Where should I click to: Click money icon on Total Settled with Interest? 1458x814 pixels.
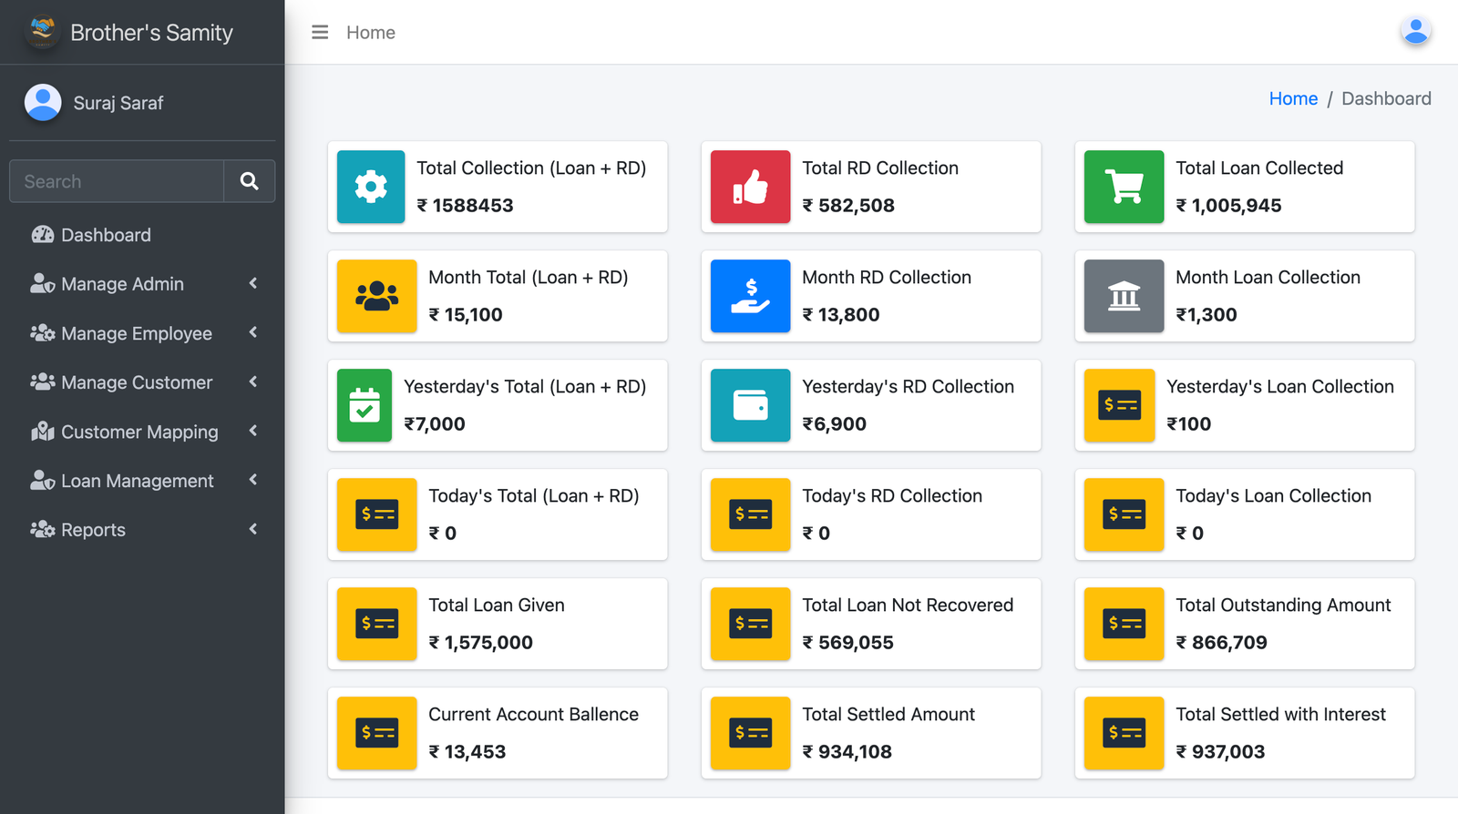tap(1124, 733)
